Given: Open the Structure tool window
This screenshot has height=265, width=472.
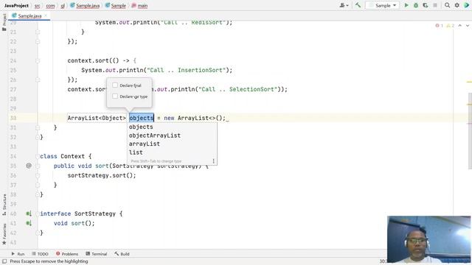Looking at the screenshot, I should [x=4, y=205].
